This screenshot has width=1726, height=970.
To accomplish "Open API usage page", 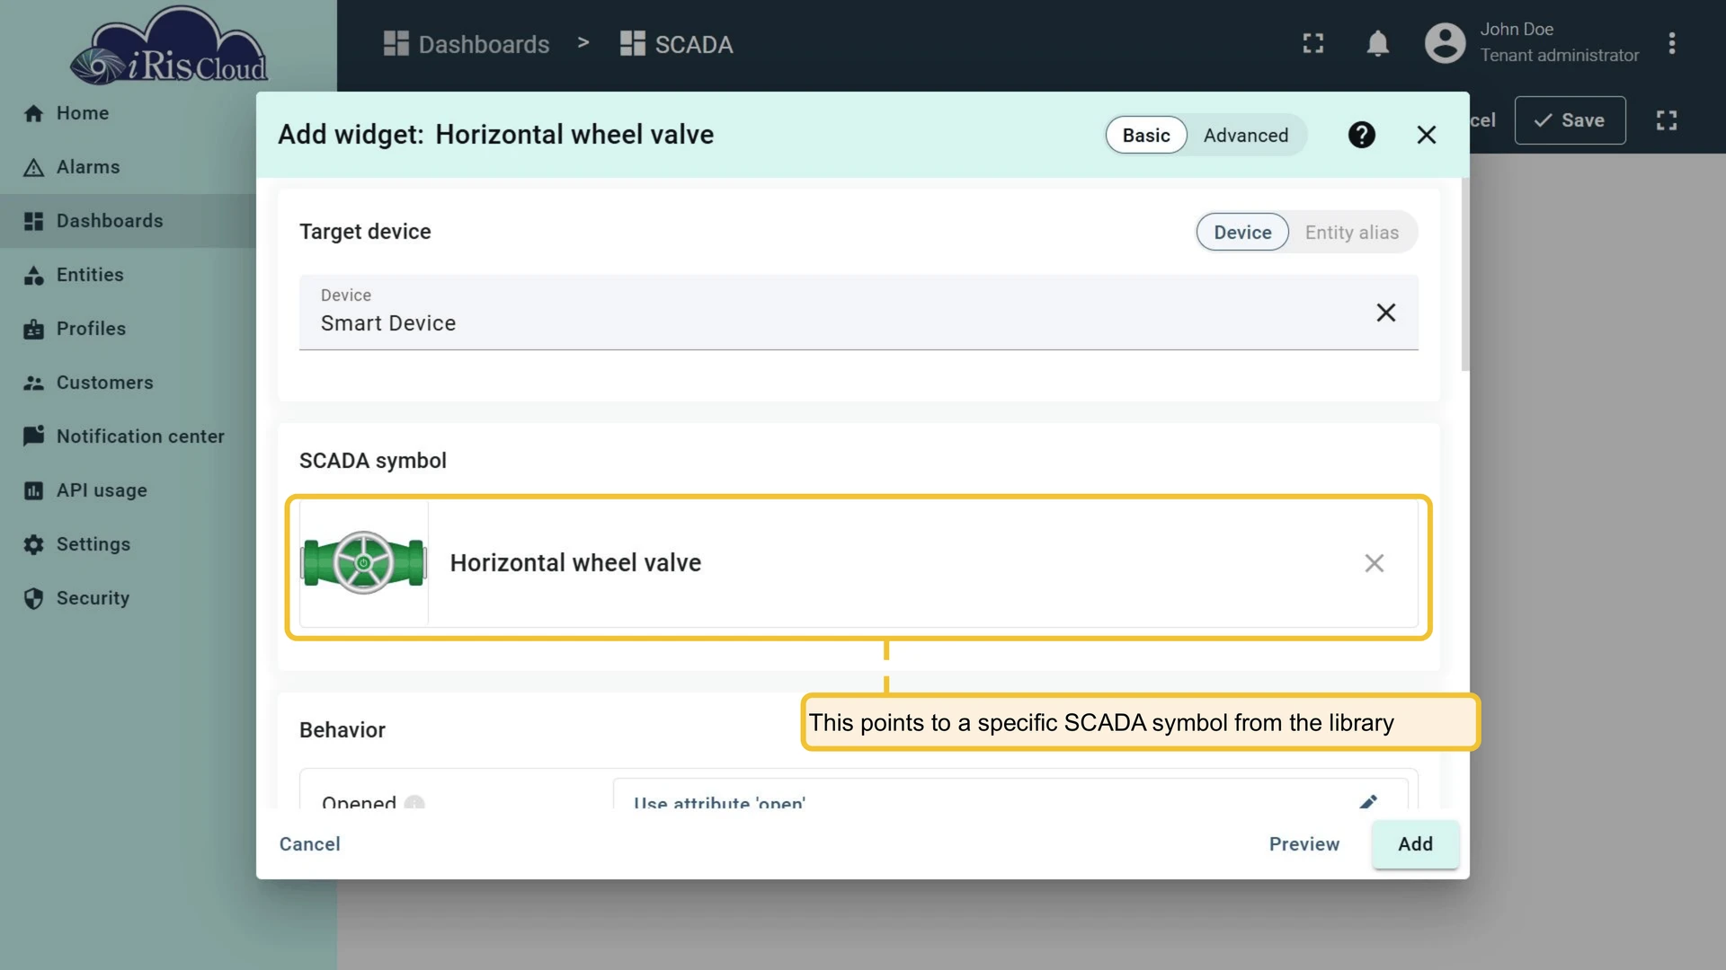I will [126, 490].
